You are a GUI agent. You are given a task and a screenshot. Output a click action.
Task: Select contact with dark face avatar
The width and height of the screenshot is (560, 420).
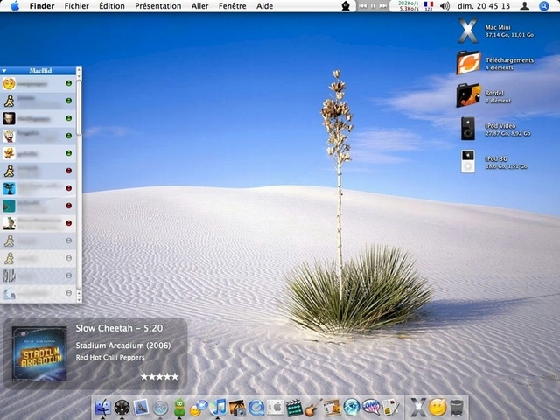(38, 119)
